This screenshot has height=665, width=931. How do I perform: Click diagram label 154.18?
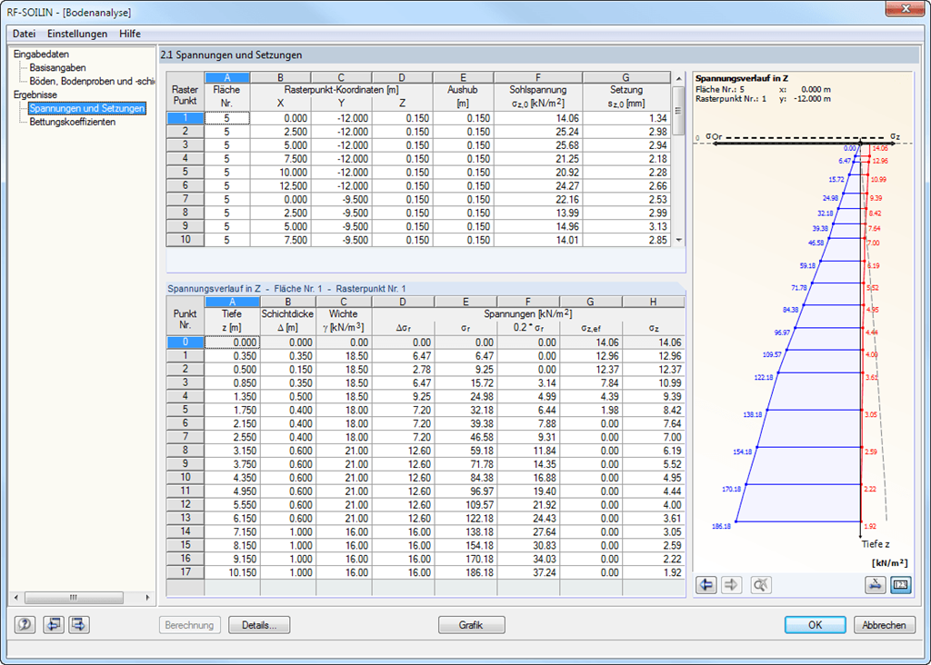click(x=742, y=452)
